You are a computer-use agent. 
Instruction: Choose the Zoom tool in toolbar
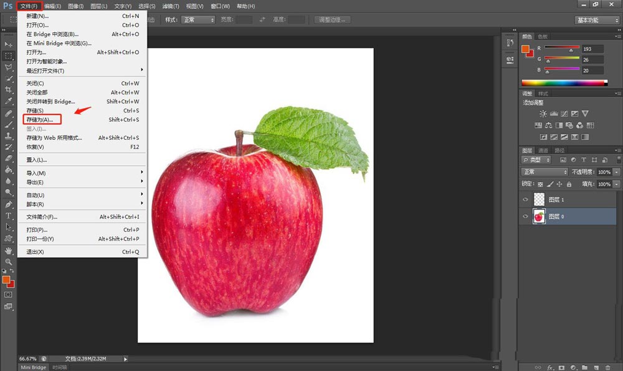click(8, 262)
